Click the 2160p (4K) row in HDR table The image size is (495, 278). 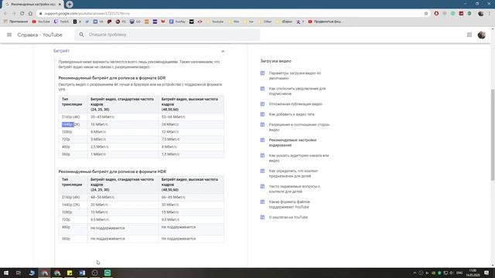141,198
